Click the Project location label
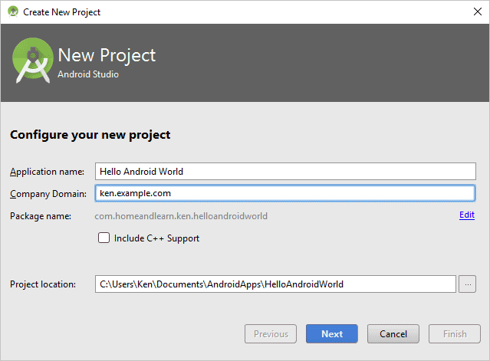Screen dimensions: 490x361 (43, 284)
